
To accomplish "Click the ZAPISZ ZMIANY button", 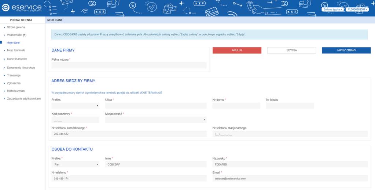I will pos(346,50).
